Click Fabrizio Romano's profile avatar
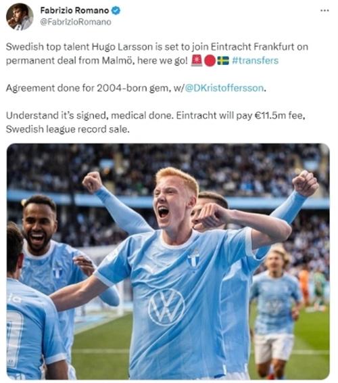 (x=20, y=17)
